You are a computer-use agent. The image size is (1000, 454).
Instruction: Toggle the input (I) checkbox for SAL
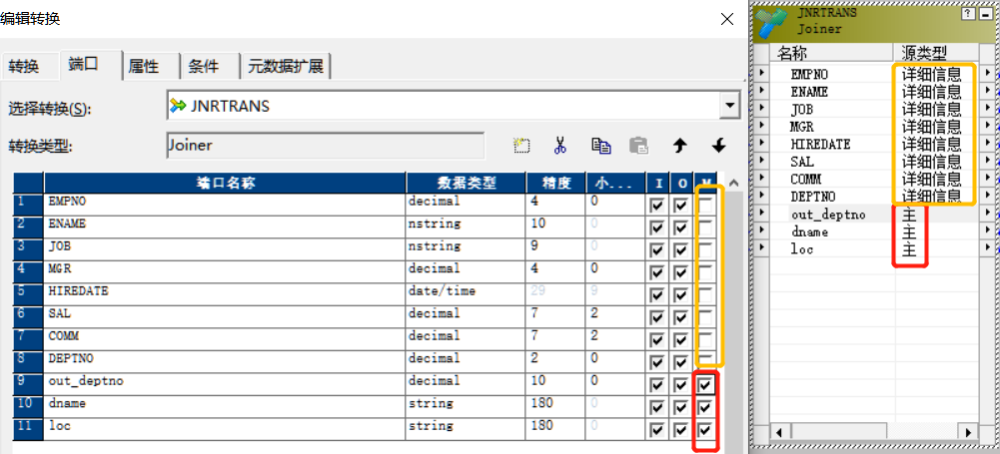(x=656, y=317)
